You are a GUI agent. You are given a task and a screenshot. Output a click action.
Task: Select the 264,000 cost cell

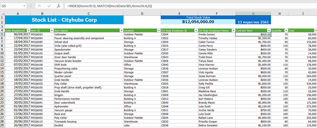303,76
